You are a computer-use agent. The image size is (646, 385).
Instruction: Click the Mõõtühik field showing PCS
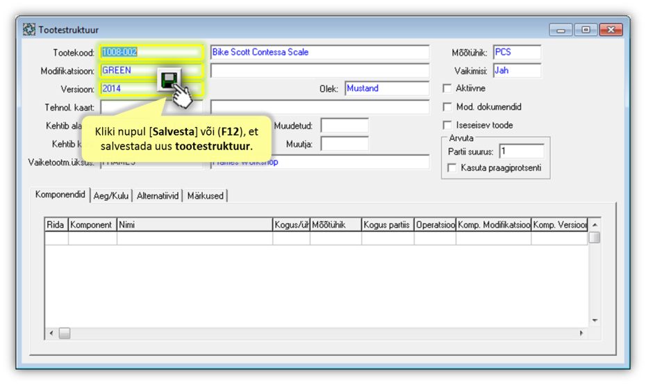pos(517,52)
